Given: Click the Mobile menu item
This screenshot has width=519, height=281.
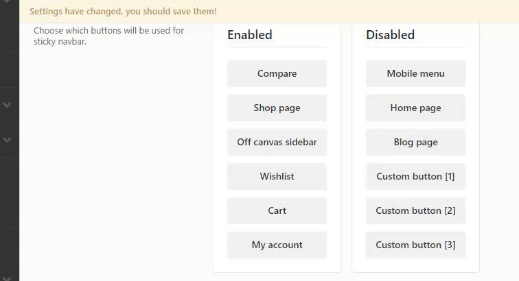Looking at the screenshot, I should [x=415, y=74].
